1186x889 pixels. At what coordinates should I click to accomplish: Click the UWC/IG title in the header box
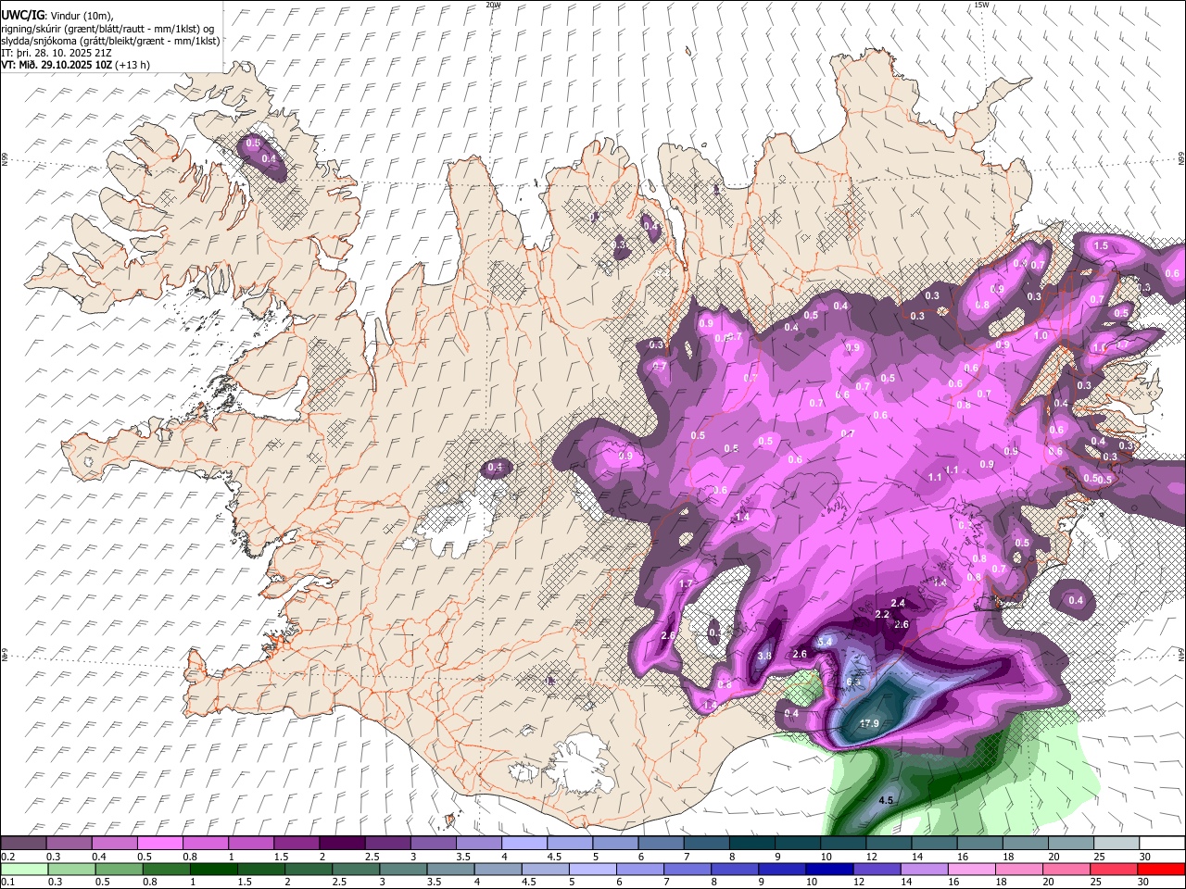click(22, 15)
